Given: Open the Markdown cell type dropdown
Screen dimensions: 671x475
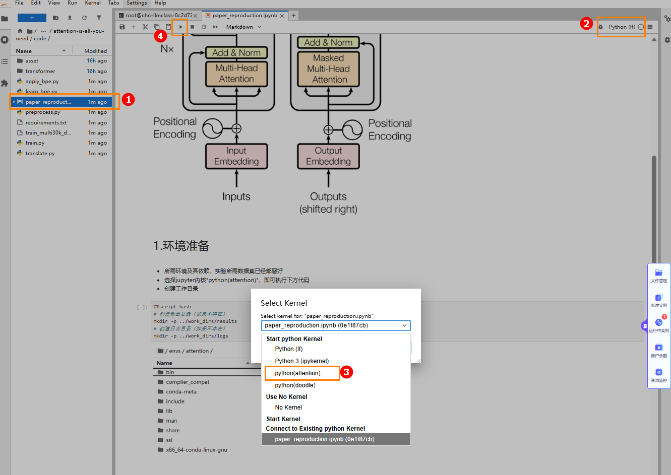Looking at the screenshot, I should pyautogui.click(x=244, y=27).
